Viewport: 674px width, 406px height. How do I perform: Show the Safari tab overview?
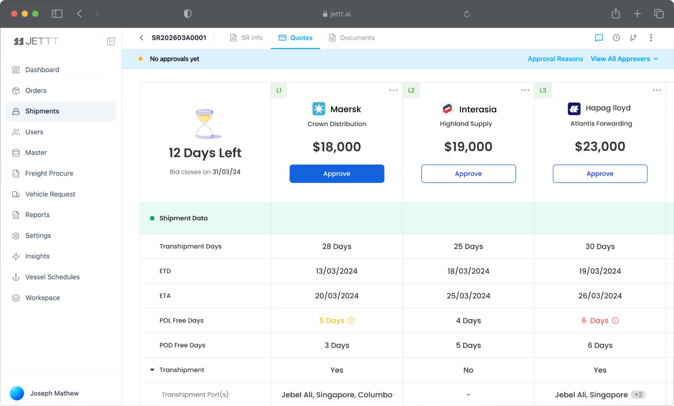pyautogui.click(x=659, y=14)
